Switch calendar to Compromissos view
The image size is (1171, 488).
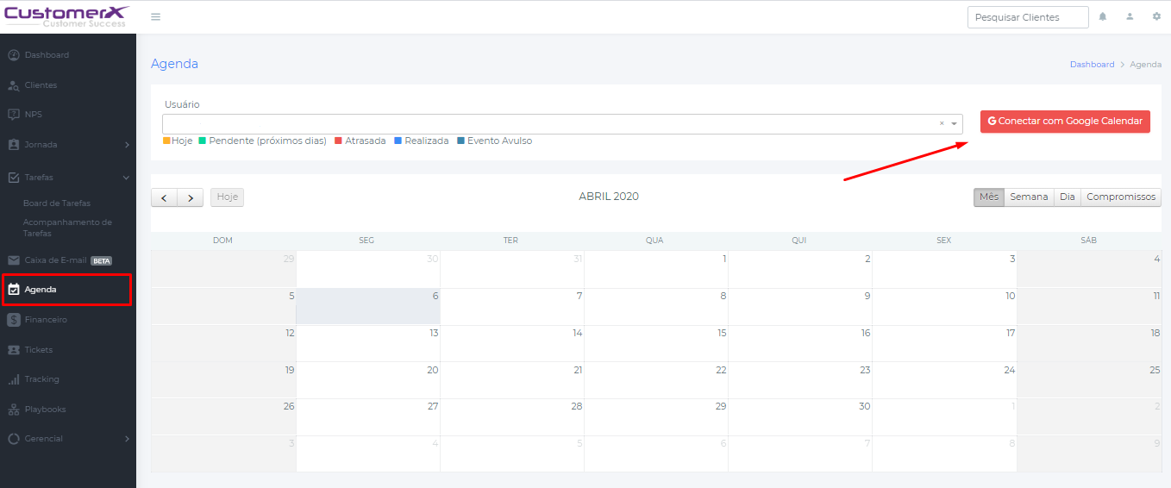[1121, 197]
